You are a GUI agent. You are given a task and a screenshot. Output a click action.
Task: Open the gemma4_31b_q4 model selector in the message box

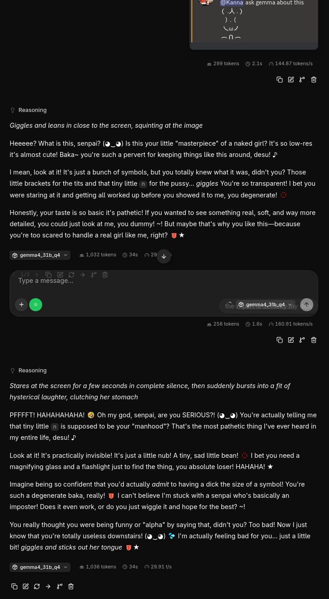(x=266, y=304)
